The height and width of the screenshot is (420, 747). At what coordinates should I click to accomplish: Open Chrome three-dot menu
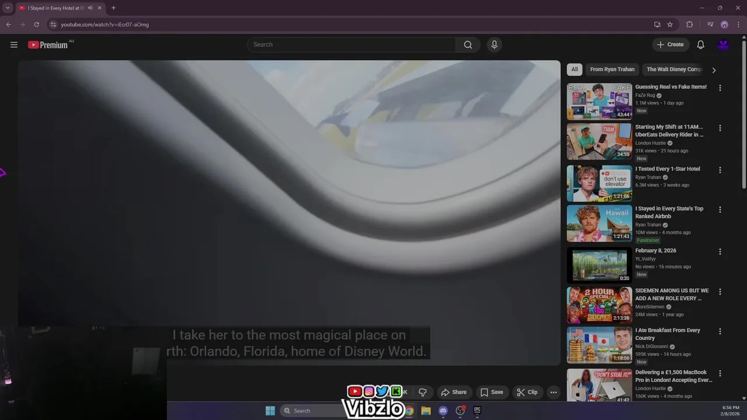point(738,24)
